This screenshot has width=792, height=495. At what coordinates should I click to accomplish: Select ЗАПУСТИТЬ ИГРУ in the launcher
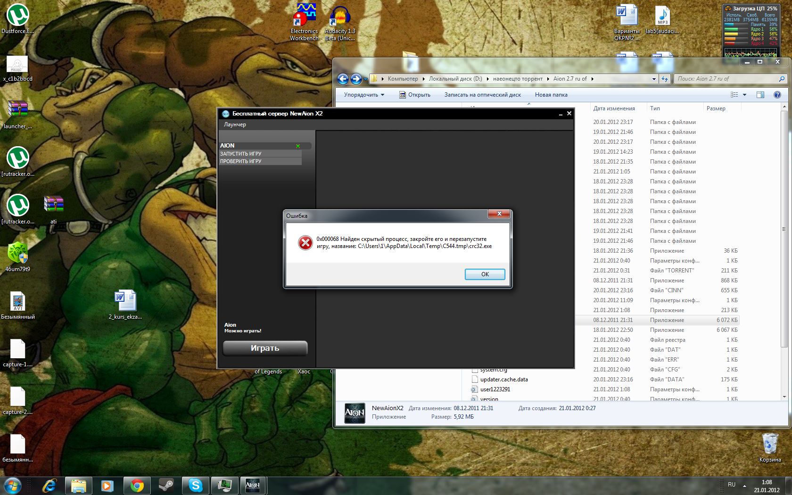(260, 154)
